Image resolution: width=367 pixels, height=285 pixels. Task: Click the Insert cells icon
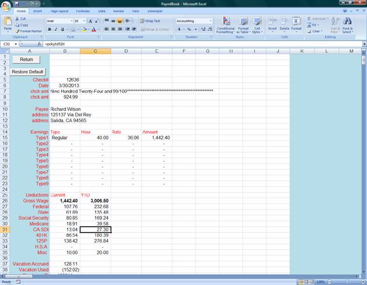[272, 24]
